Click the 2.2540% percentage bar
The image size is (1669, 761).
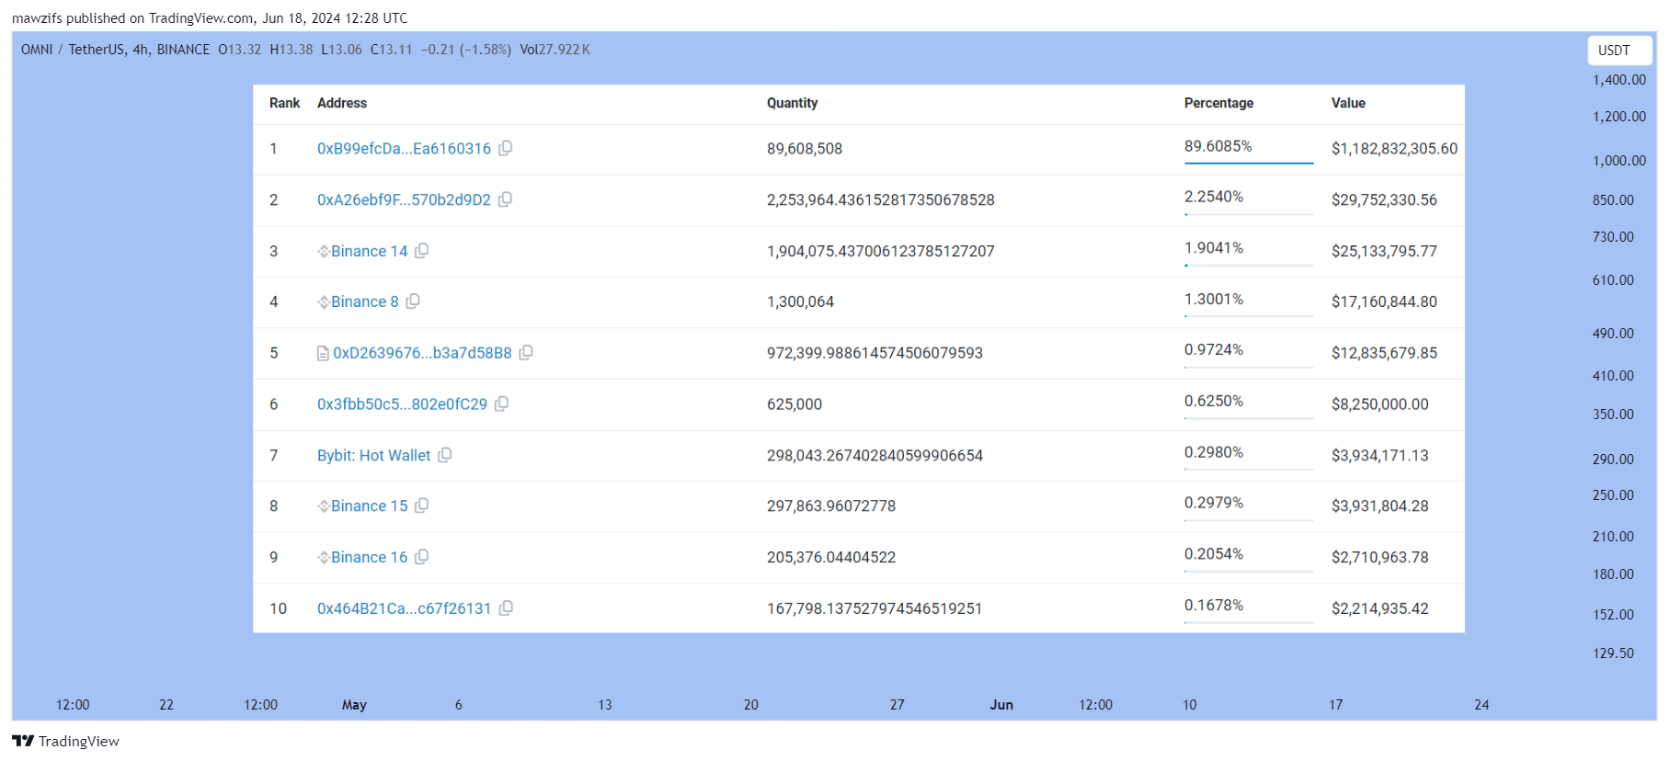pyautogui.click(x=1249, y=214)
